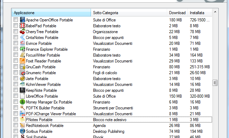
Task: Click the BabelPad Portable icon
Action: tap(22, 26)
